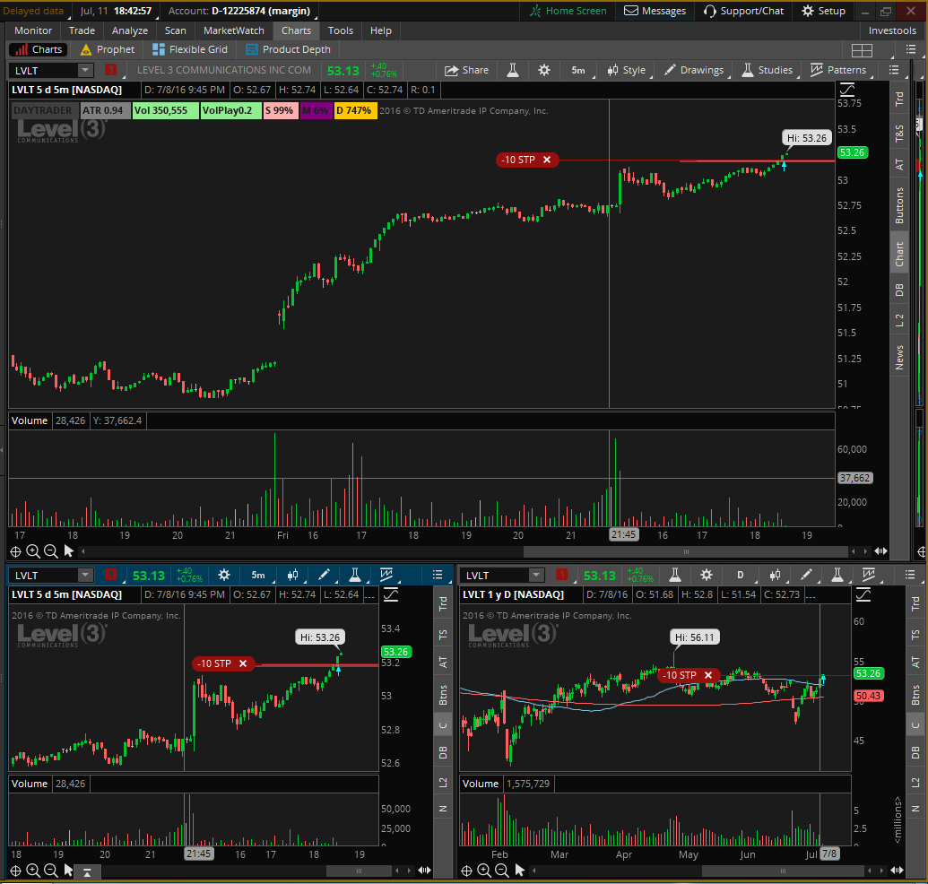Open the Share menu in top chart toolbar
This screenshot has height=884, width=928.
click(x=467, y=71)
